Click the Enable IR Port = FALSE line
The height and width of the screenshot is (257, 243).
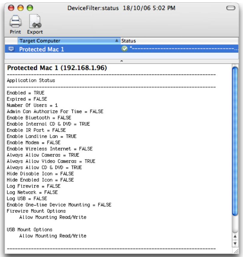click(x=36, y=130)
